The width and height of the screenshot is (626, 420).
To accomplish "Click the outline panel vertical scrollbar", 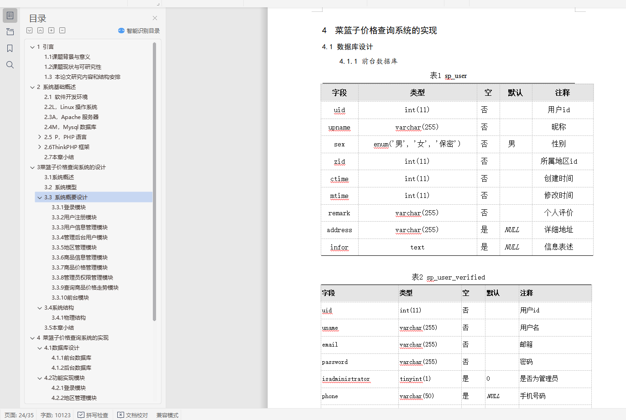I will pyautogui.click(x=155, y=181).
